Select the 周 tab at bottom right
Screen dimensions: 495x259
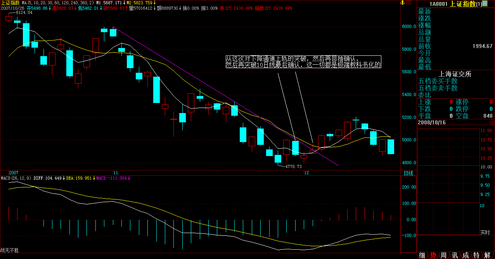point(443,255)
